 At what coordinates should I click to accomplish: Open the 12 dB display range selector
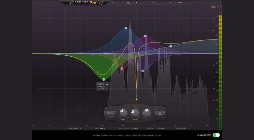pos(213,7)
